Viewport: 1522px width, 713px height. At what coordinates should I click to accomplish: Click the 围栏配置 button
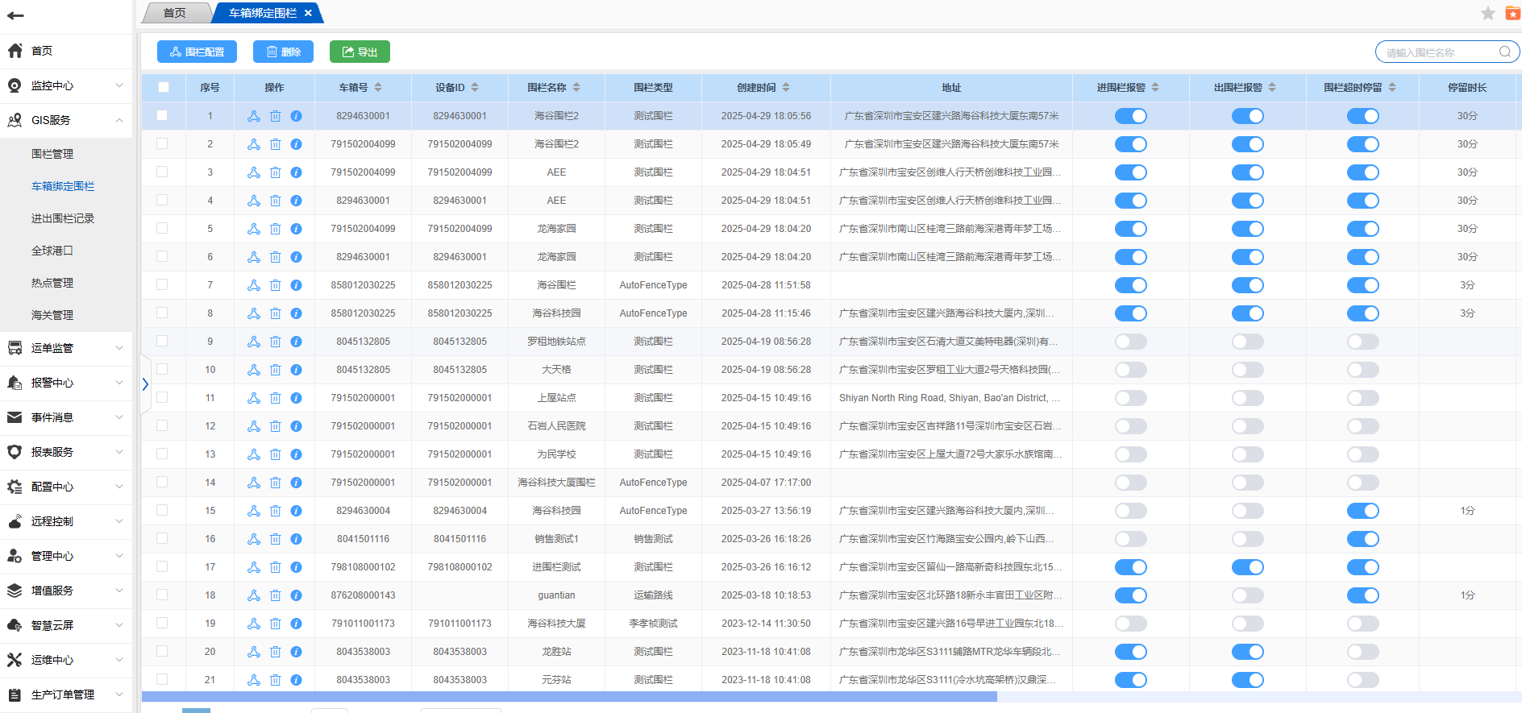coord(197,52)
